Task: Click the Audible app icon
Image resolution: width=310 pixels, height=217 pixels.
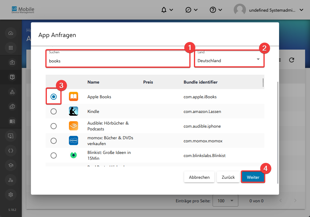Action: click(73, 126)
